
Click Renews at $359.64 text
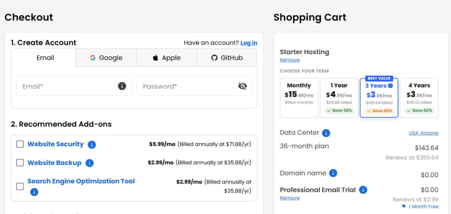click(412, 157)
